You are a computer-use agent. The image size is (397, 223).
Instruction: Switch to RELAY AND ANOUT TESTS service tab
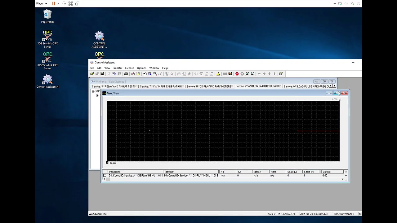[114, 86]
